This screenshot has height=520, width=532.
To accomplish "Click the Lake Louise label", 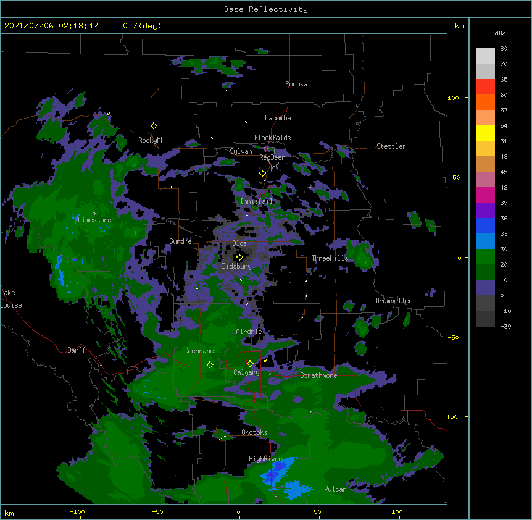I will point(11,299).
